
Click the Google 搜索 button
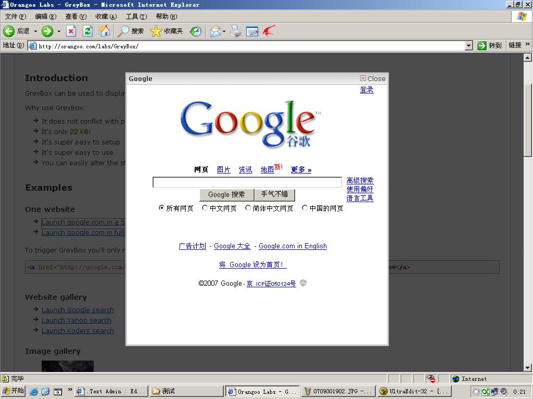(x=227, y=195)
